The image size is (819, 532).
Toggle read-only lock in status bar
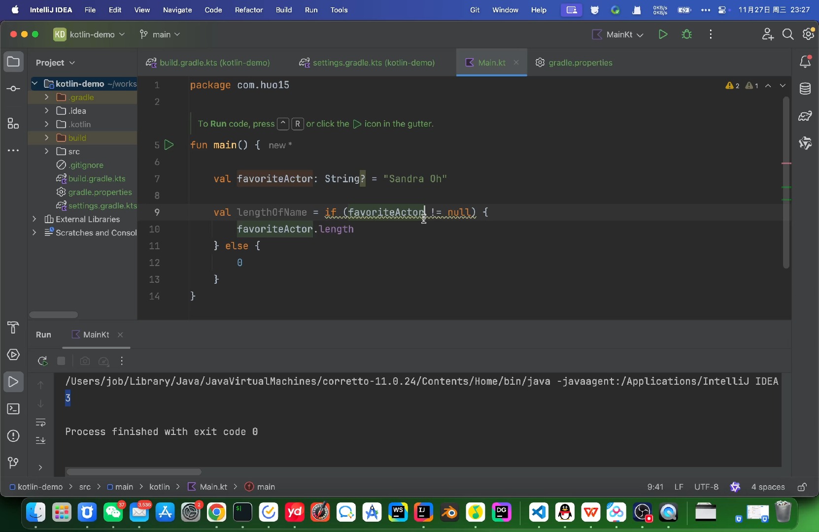click(802, 487)
